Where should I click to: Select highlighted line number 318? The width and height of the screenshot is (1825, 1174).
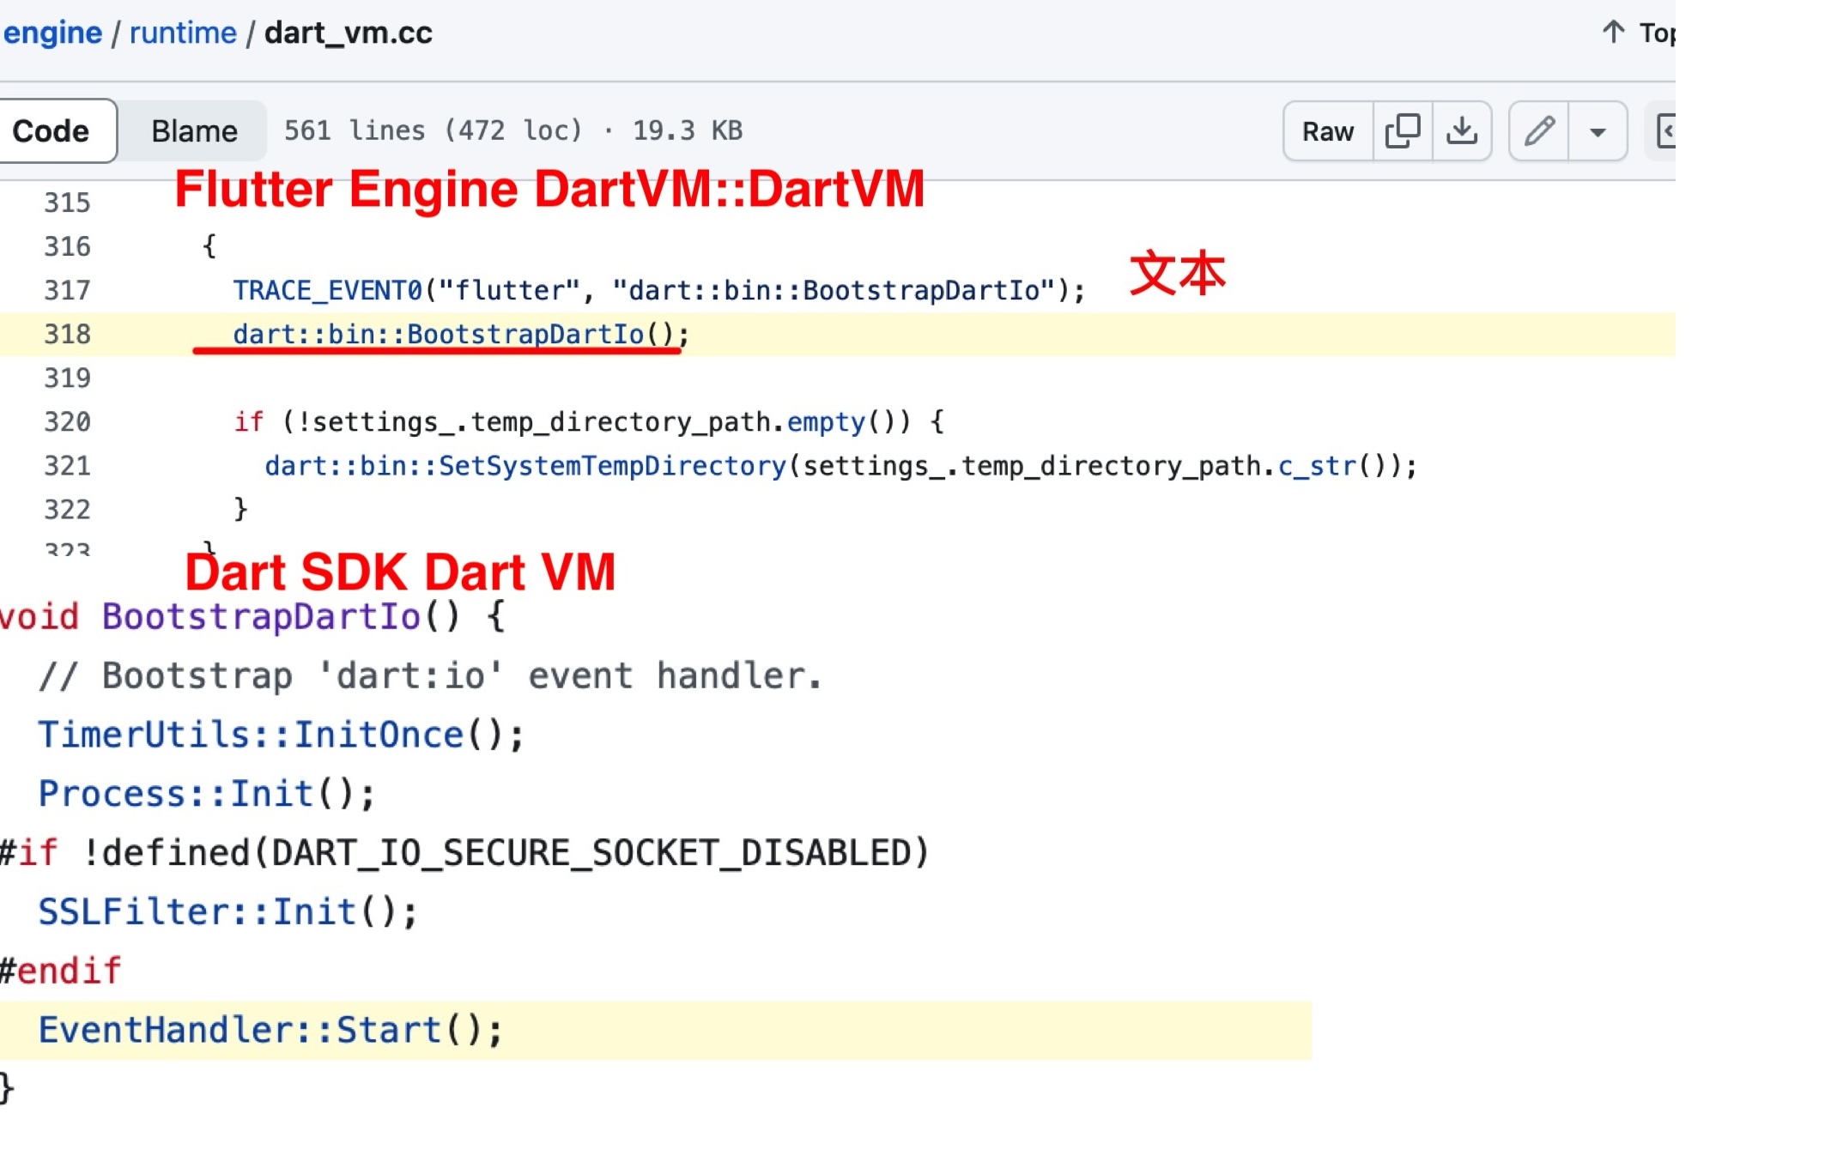(67, 334)
